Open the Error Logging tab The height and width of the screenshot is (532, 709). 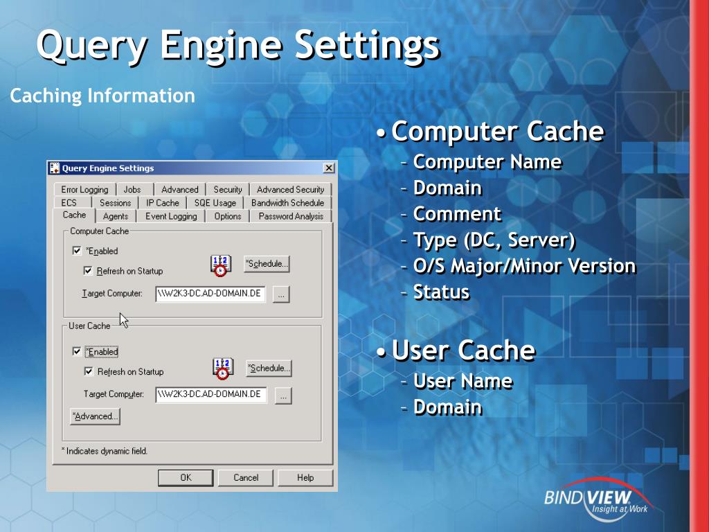(x=84, y=190)
